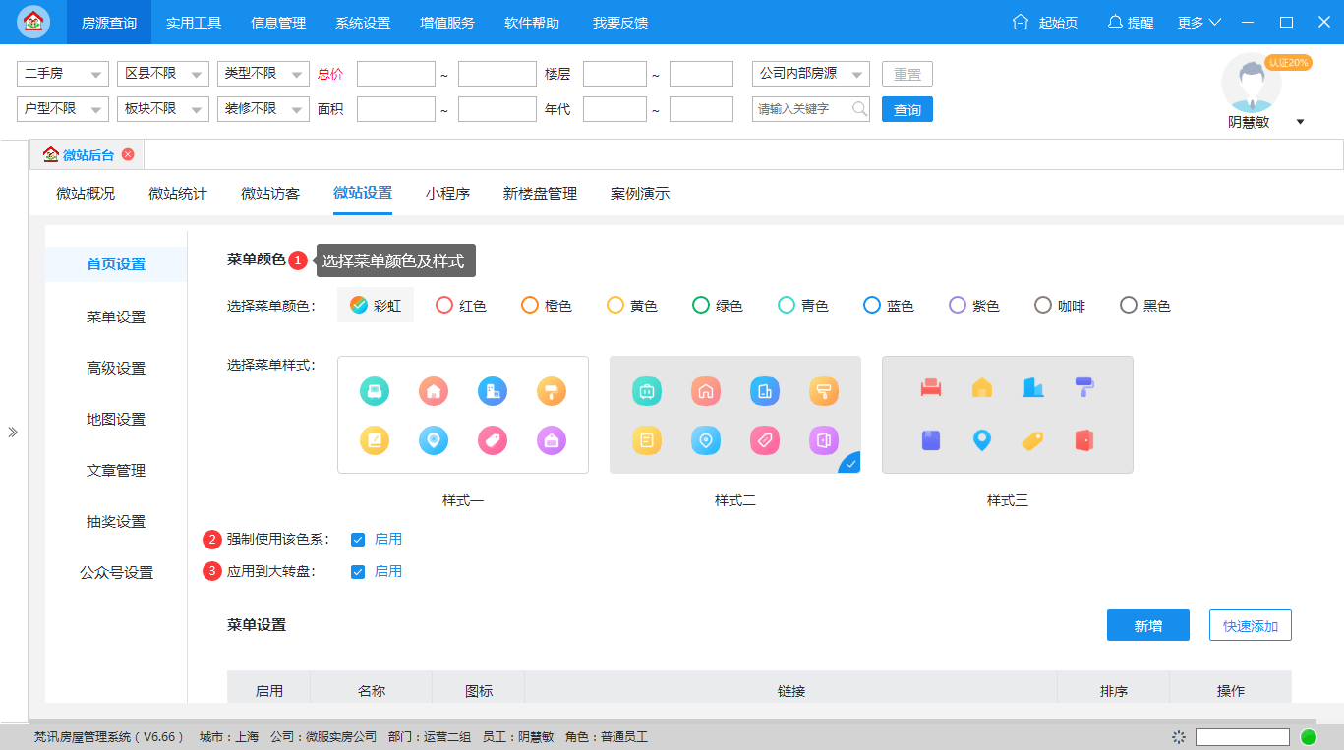This screenshot has width=1344, height=750.
Task: Click the app logo icon at top-left
Action: pyautogui.click(x=33, y=21)
